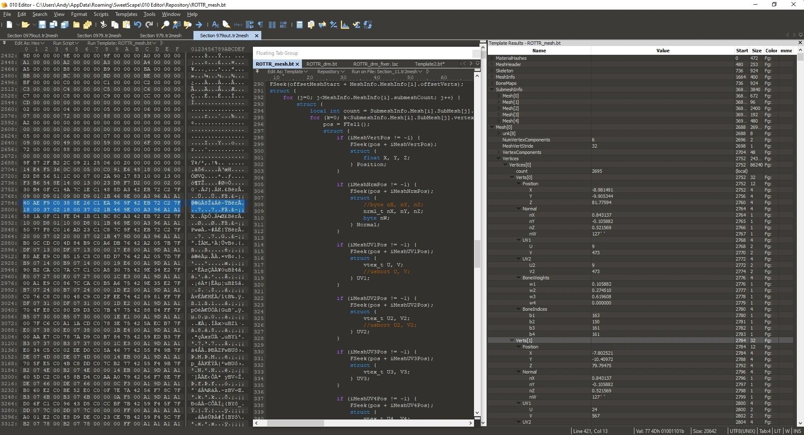Open a file with the folder icon
Screen dimensions: 804x435
click(26, 25)
